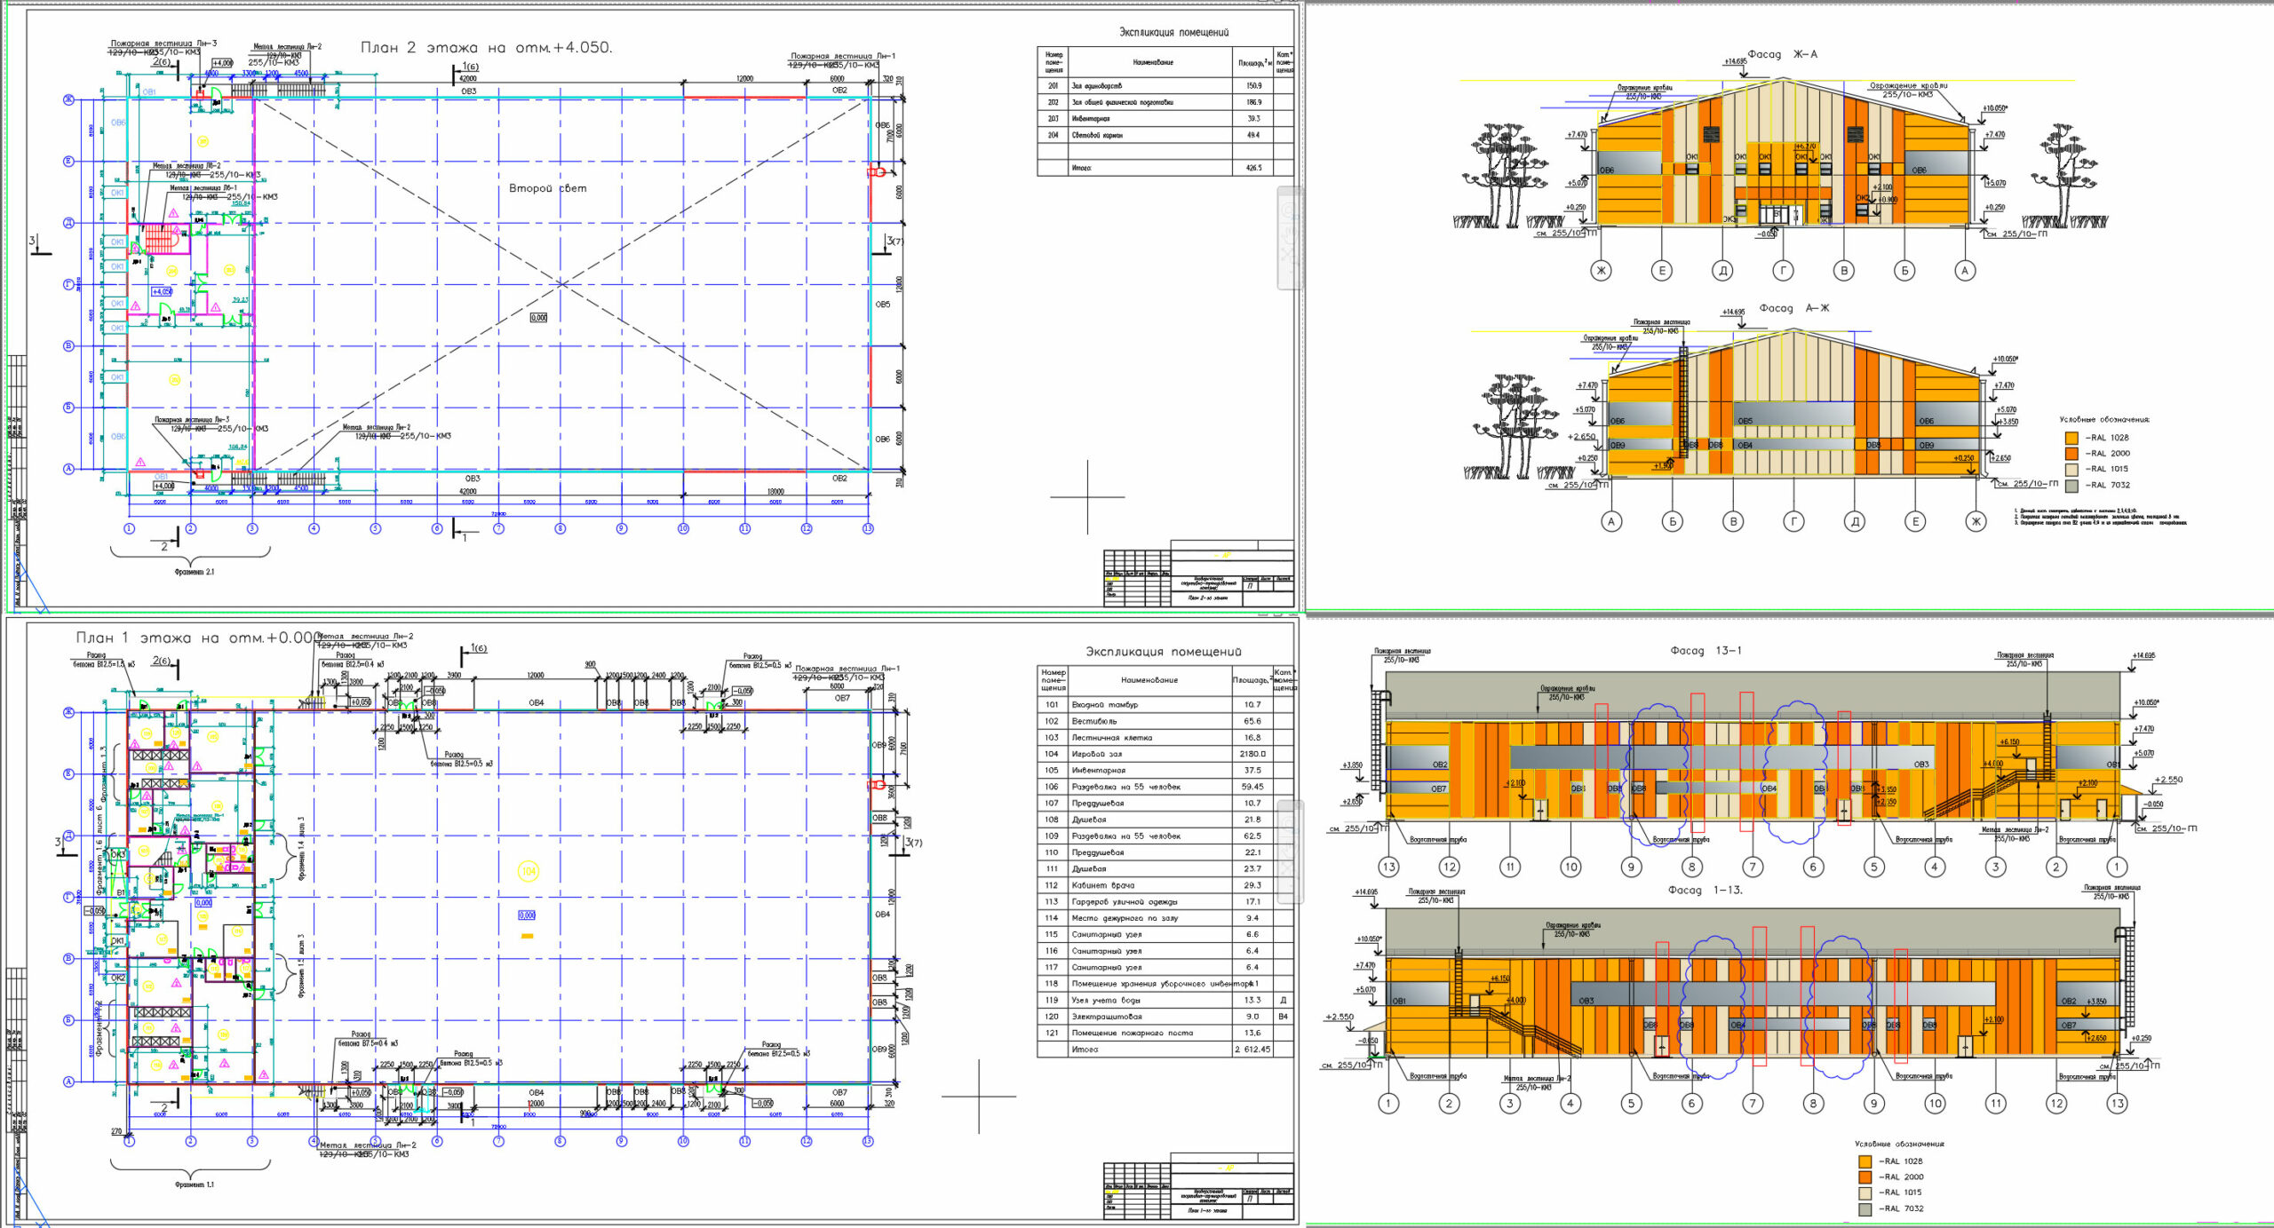Select the row '202 Зал общей физической подготовки'
This screenshot has height=1228, width=2274.
1165,102
